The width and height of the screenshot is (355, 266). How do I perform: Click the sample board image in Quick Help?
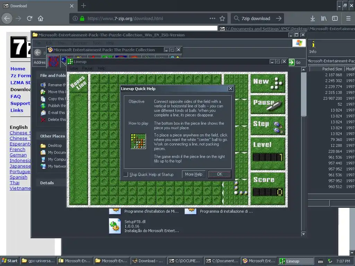138,141
